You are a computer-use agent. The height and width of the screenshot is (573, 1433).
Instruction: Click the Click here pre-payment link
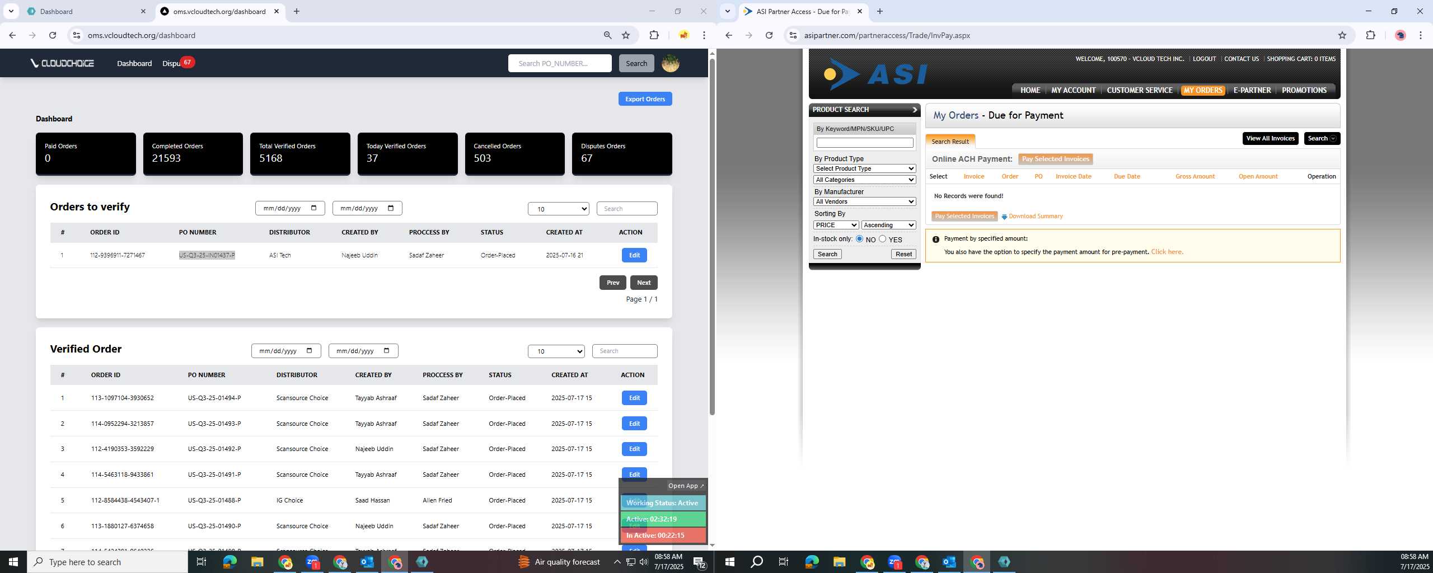tap(1167, 252)
